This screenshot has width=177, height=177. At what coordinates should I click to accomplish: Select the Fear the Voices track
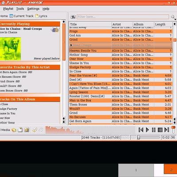[x=121, y=75]
